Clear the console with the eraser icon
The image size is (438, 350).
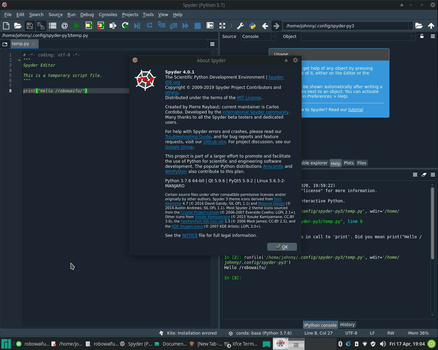pyautogui.click(x=424, y=175)
